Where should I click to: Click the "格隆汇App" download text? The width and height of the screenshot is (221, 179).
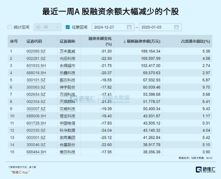click(20, 172)
